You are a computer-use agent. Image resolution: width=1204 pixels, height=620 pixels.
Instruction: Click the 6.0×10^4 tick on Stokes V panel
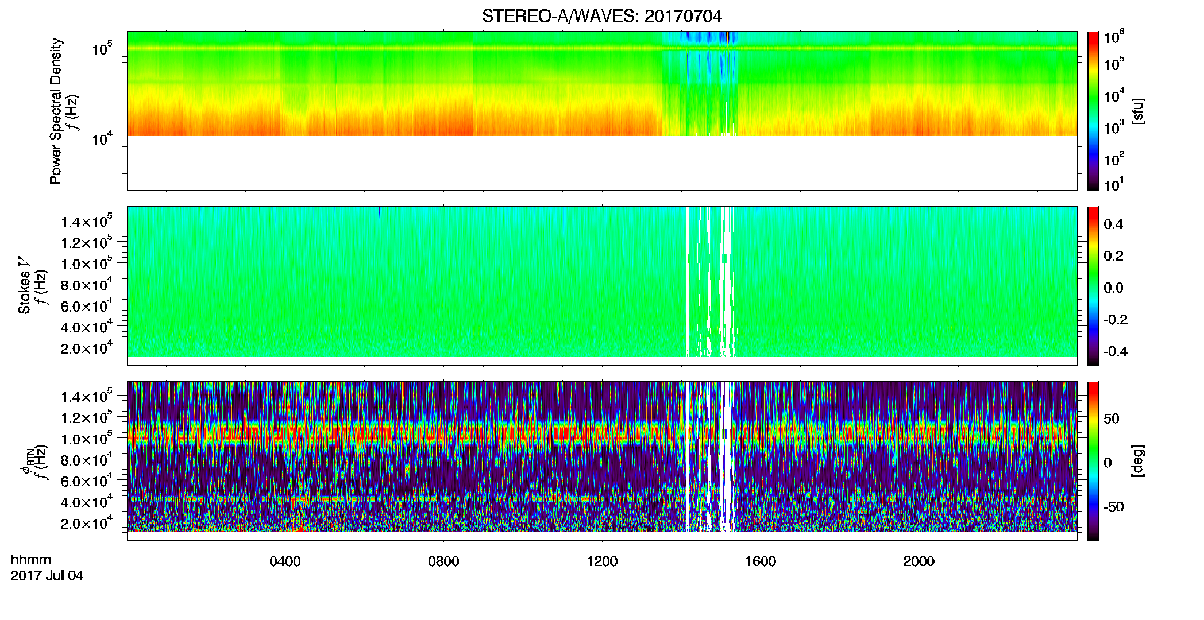click(87, 306)
